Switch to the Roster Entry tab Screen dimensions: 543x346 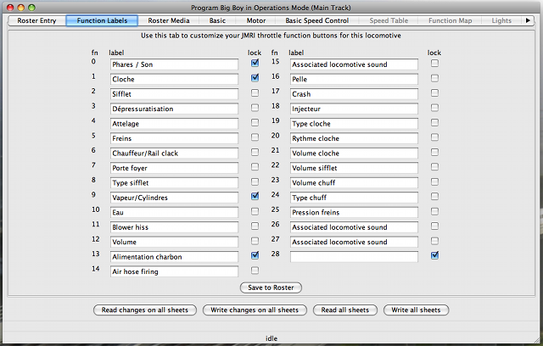(x=36, y=20)
